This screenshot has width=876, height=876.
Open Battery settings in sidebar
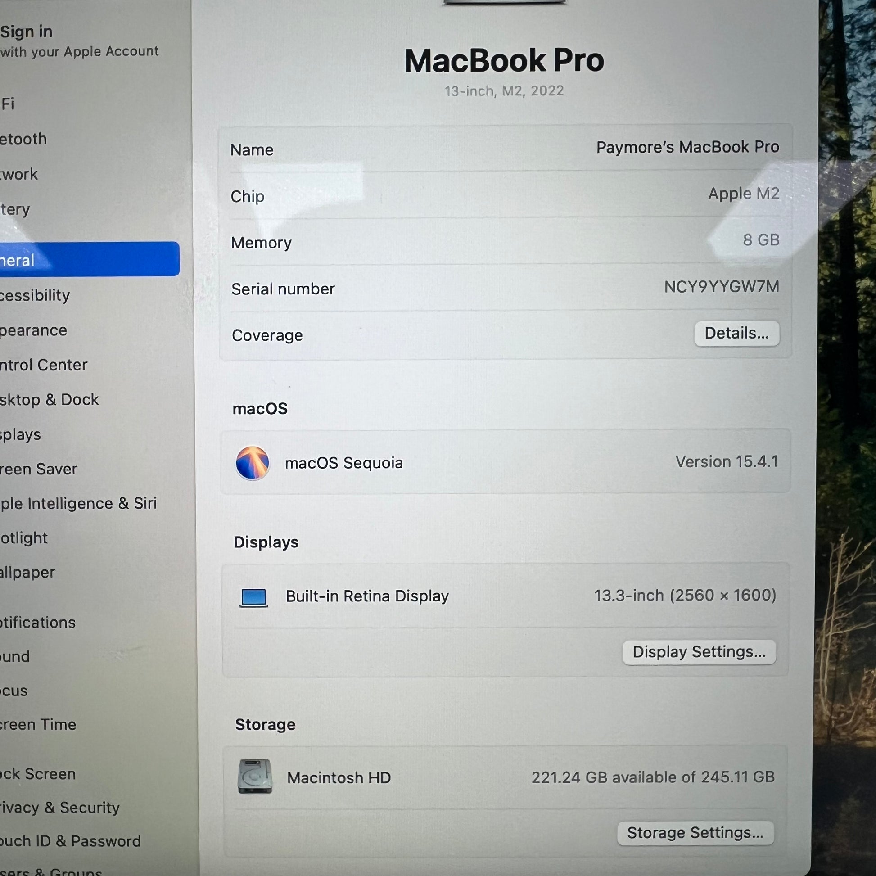[15, 209]
